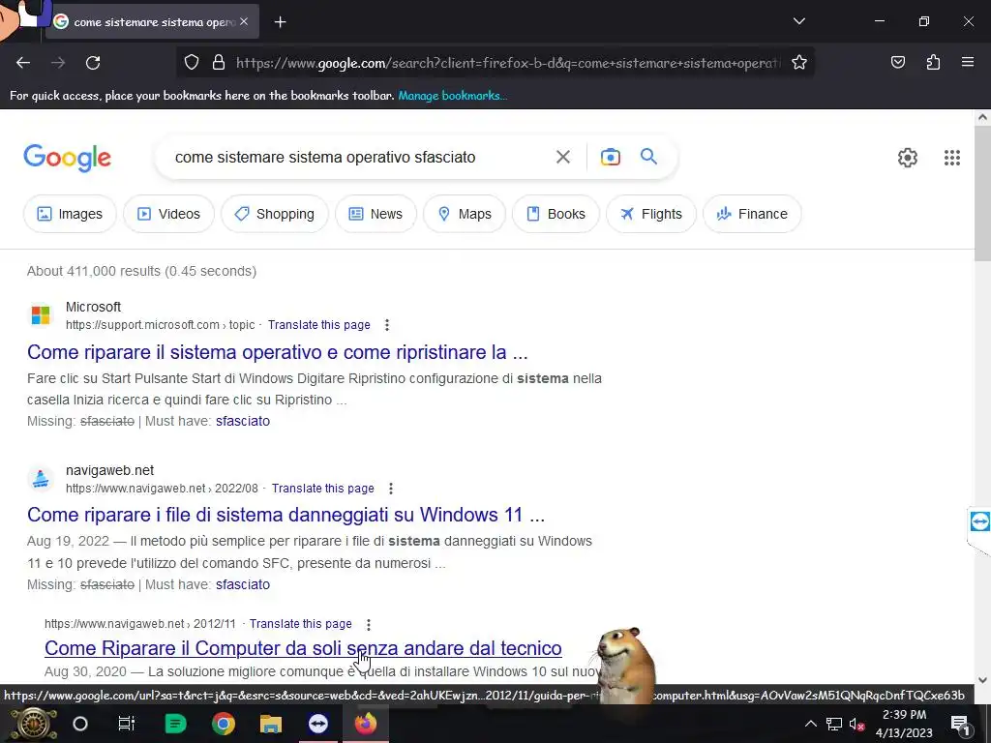The width and height of the screenshot is (991, 743).
Task: Open more options for navigaweb 2022/08 result
Action: click(391, 489)
